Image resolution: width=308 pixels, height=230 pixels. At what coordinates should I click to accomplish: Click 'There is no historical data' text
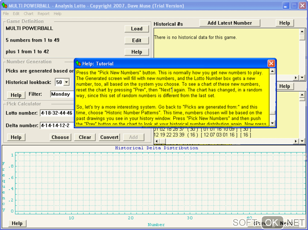(x=195, y=37)
